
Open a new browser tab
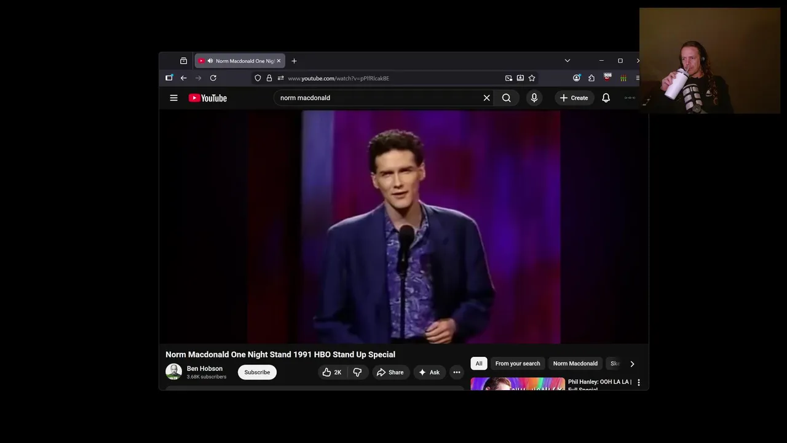coord(294,61)
